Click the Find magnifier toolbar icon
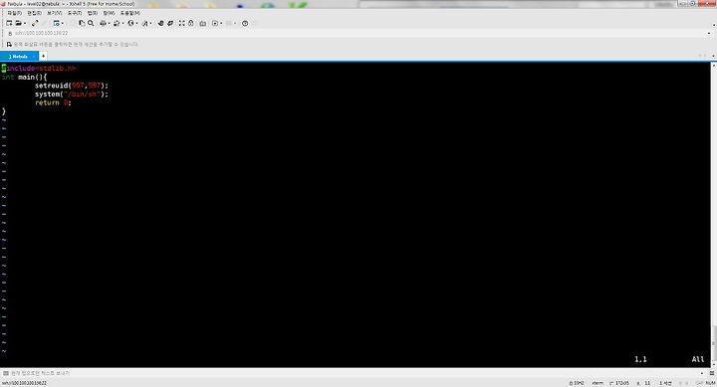The height and width of the screenshot is (387, 717). point(91,23)
